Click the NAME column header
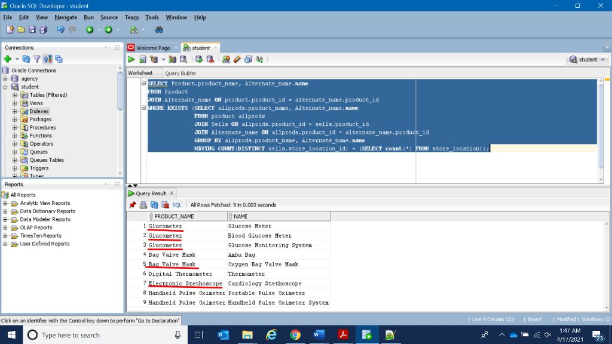The width and height of the screenshot is (612, 344). (279, 216)
